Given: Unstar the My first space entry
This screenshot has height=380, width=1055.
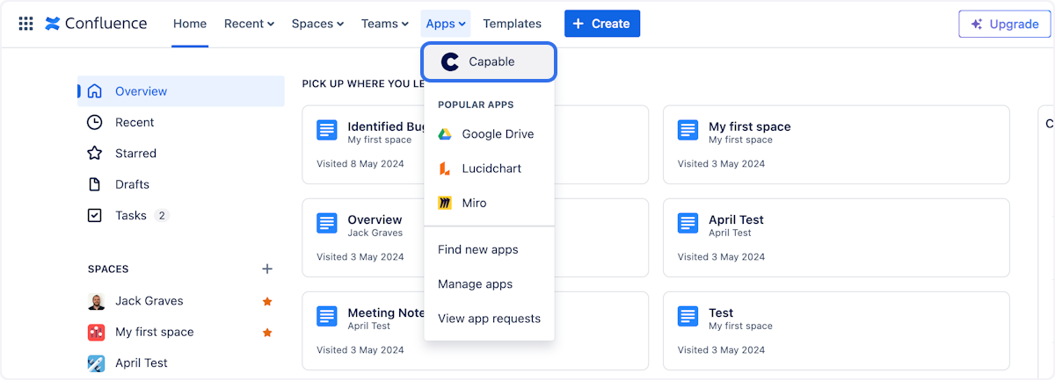Looking at the screenshot, I should tap(267, 333).
